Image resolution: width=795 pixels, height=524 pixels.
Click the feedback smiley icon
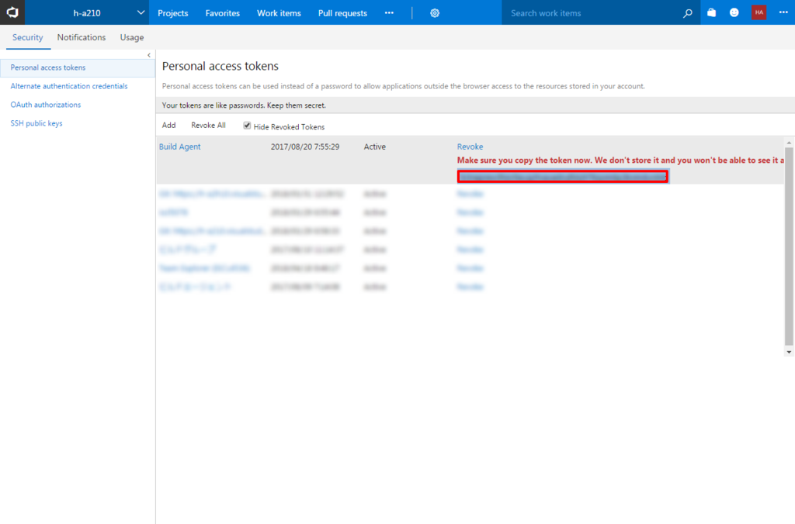pyautogui.click(x=734, y=12)
